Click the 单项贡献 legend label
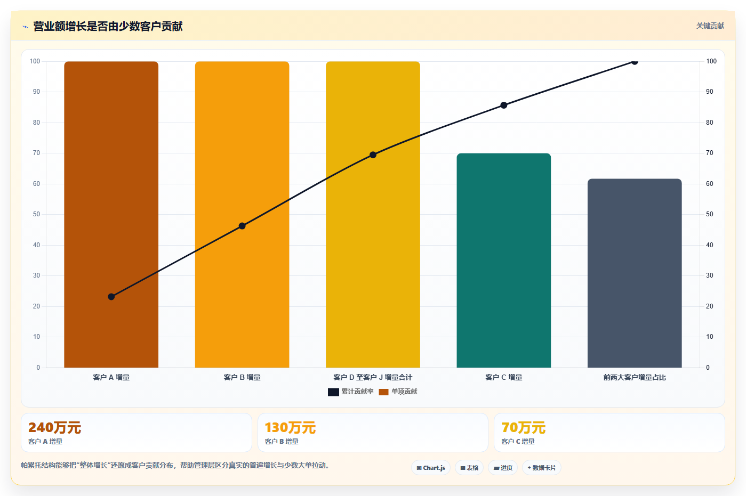Viewport: 746px width, 496px height. (x=404, y=392)
